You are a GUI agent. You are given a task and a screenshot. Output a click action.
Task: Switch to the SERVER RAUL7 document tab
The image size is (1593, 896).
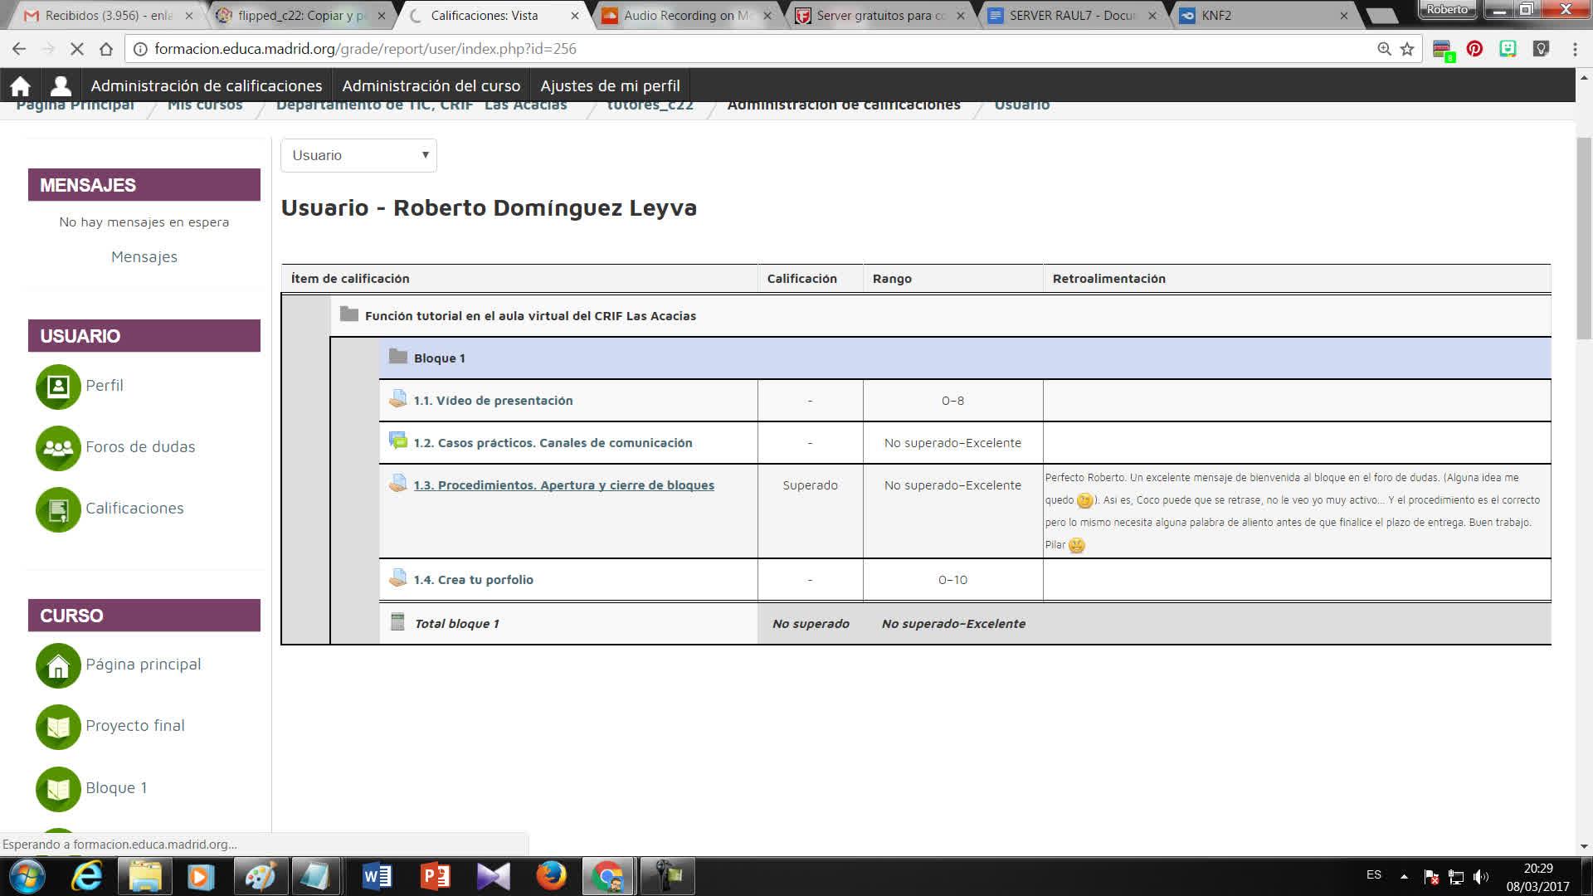[x=1070, y=15]
